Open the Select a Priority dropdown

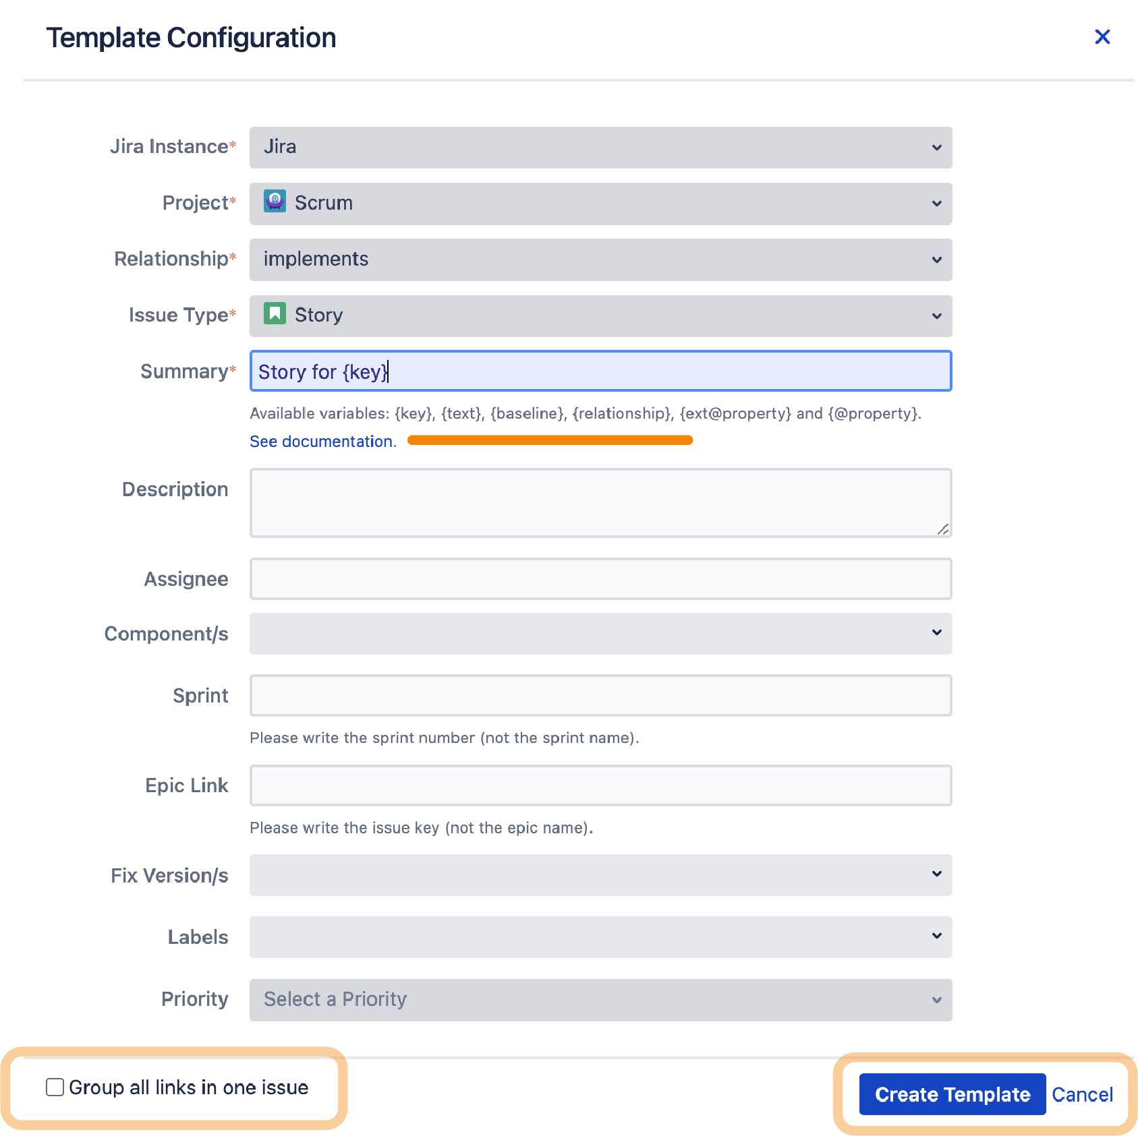[600, 1000]
